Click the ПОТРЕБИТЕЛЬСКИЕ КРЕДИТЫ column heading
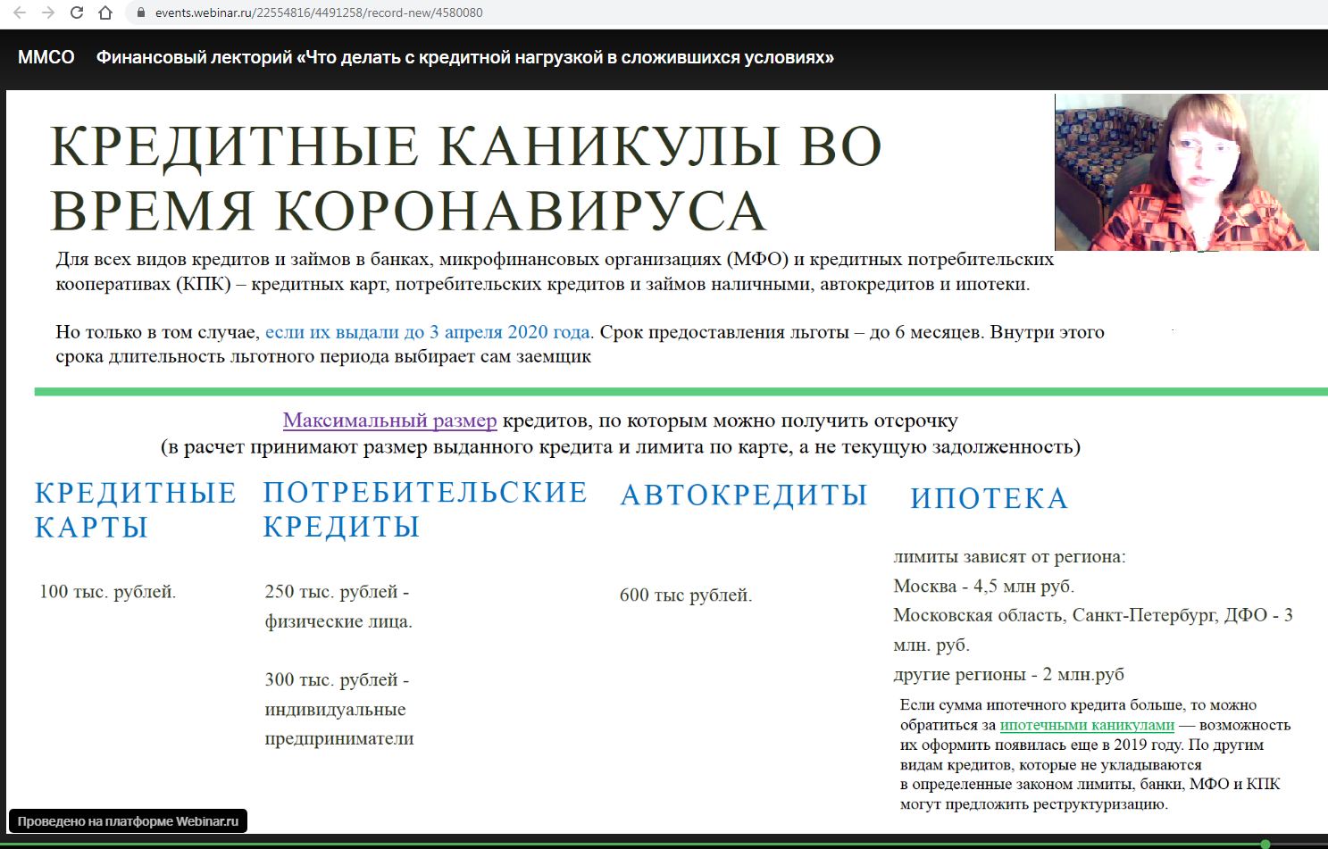Viewport: 1328px width, 849px height. point(425,509)
